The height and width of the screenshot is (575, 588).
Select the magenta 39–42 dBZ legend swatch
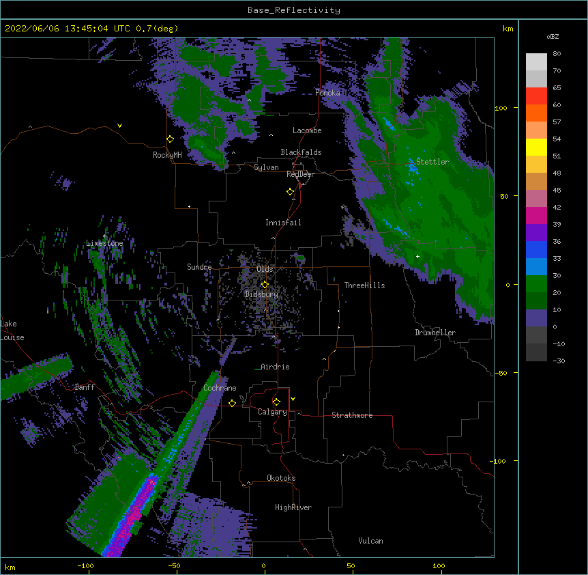[x=536, y=215]
